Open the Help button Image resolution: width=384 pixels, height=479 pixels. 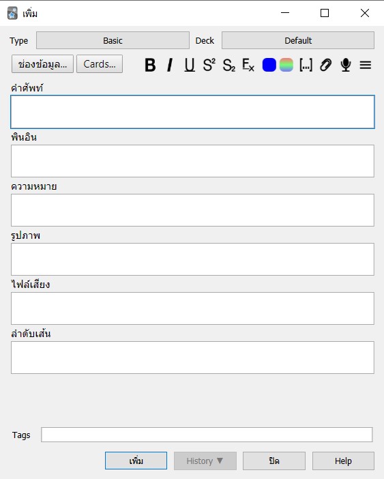coord(343,461)
